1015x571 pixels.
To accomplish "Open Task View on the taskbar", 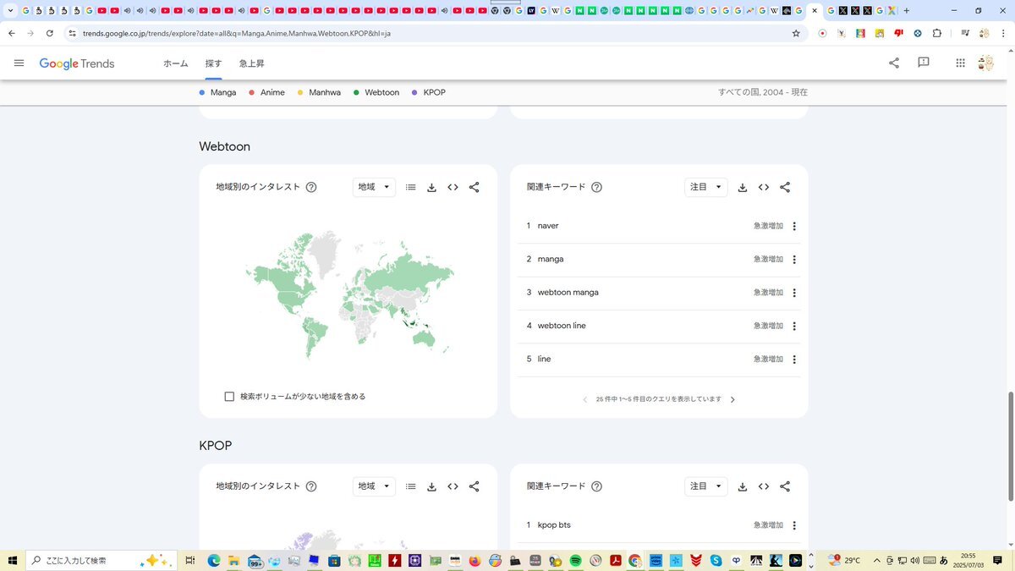I will click(x=190, y=560).
